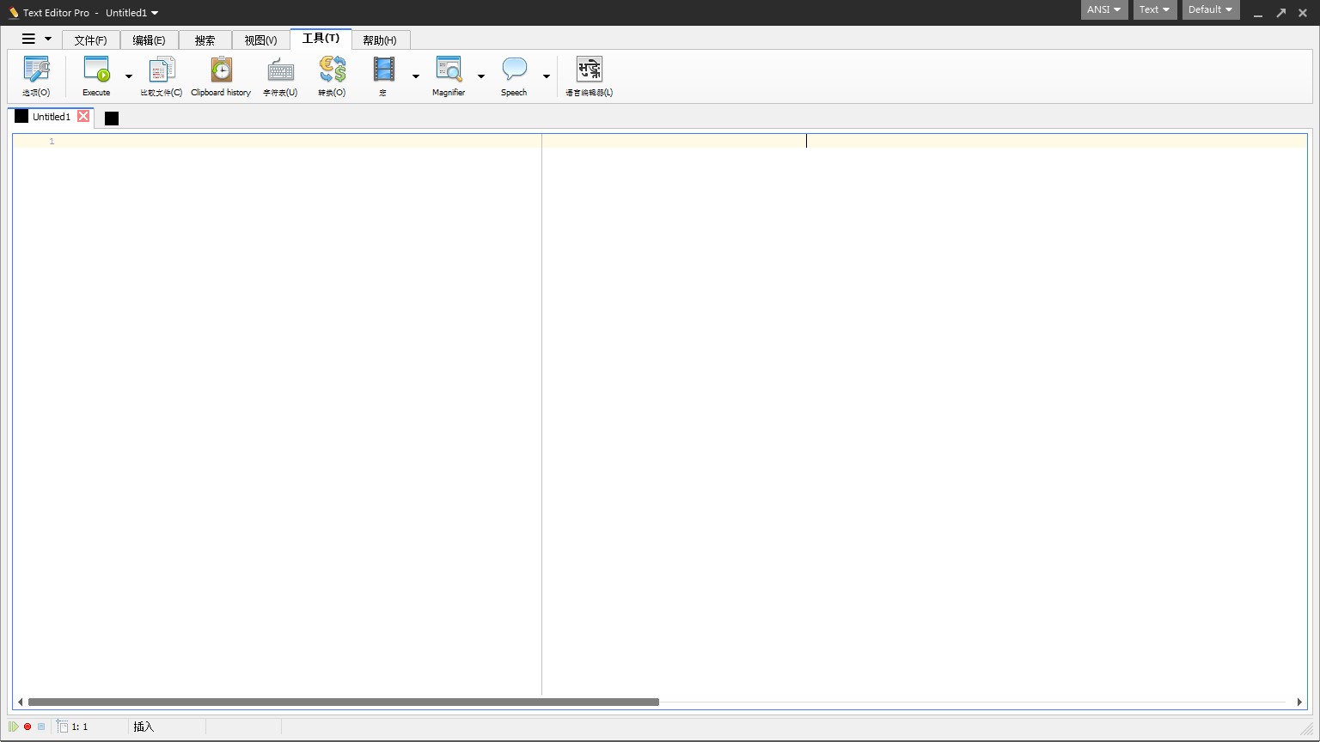The height and width of the screenshot is (742, 1320).
Task: Click the Execute toolbar icon
Action: [96, 70]
